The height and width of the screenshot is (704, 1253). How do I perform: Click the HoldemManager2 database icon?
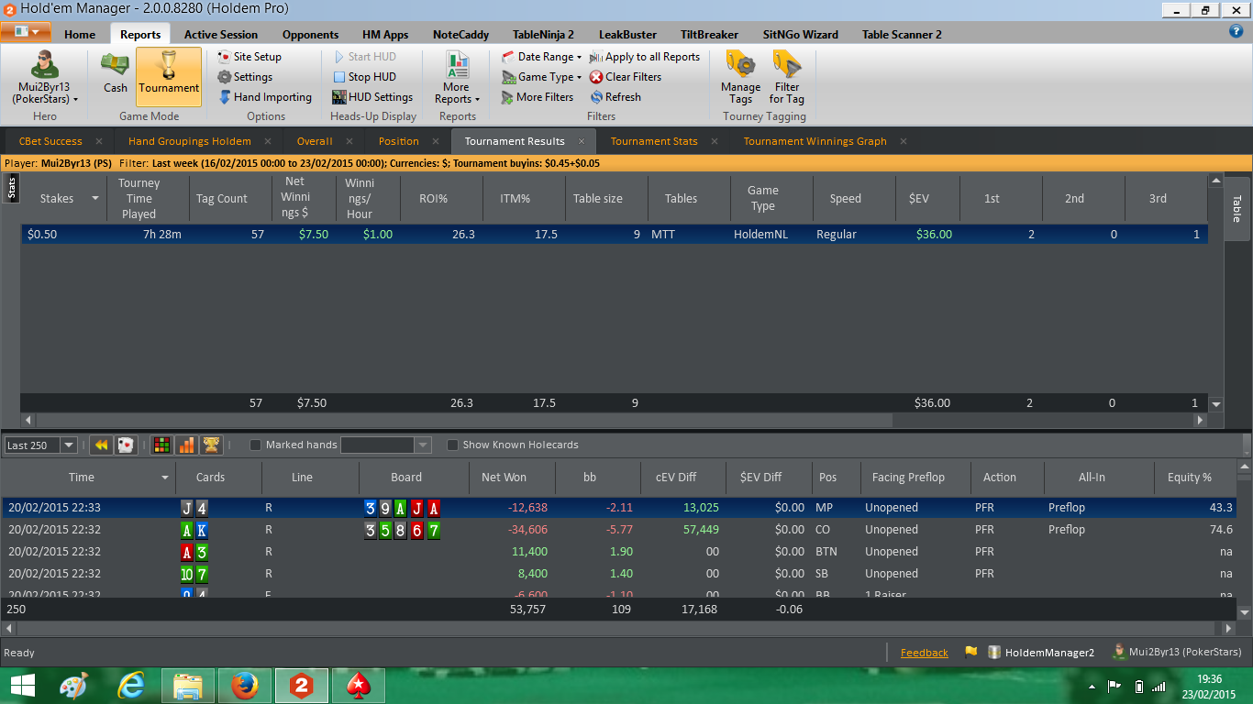click(994, 653)
